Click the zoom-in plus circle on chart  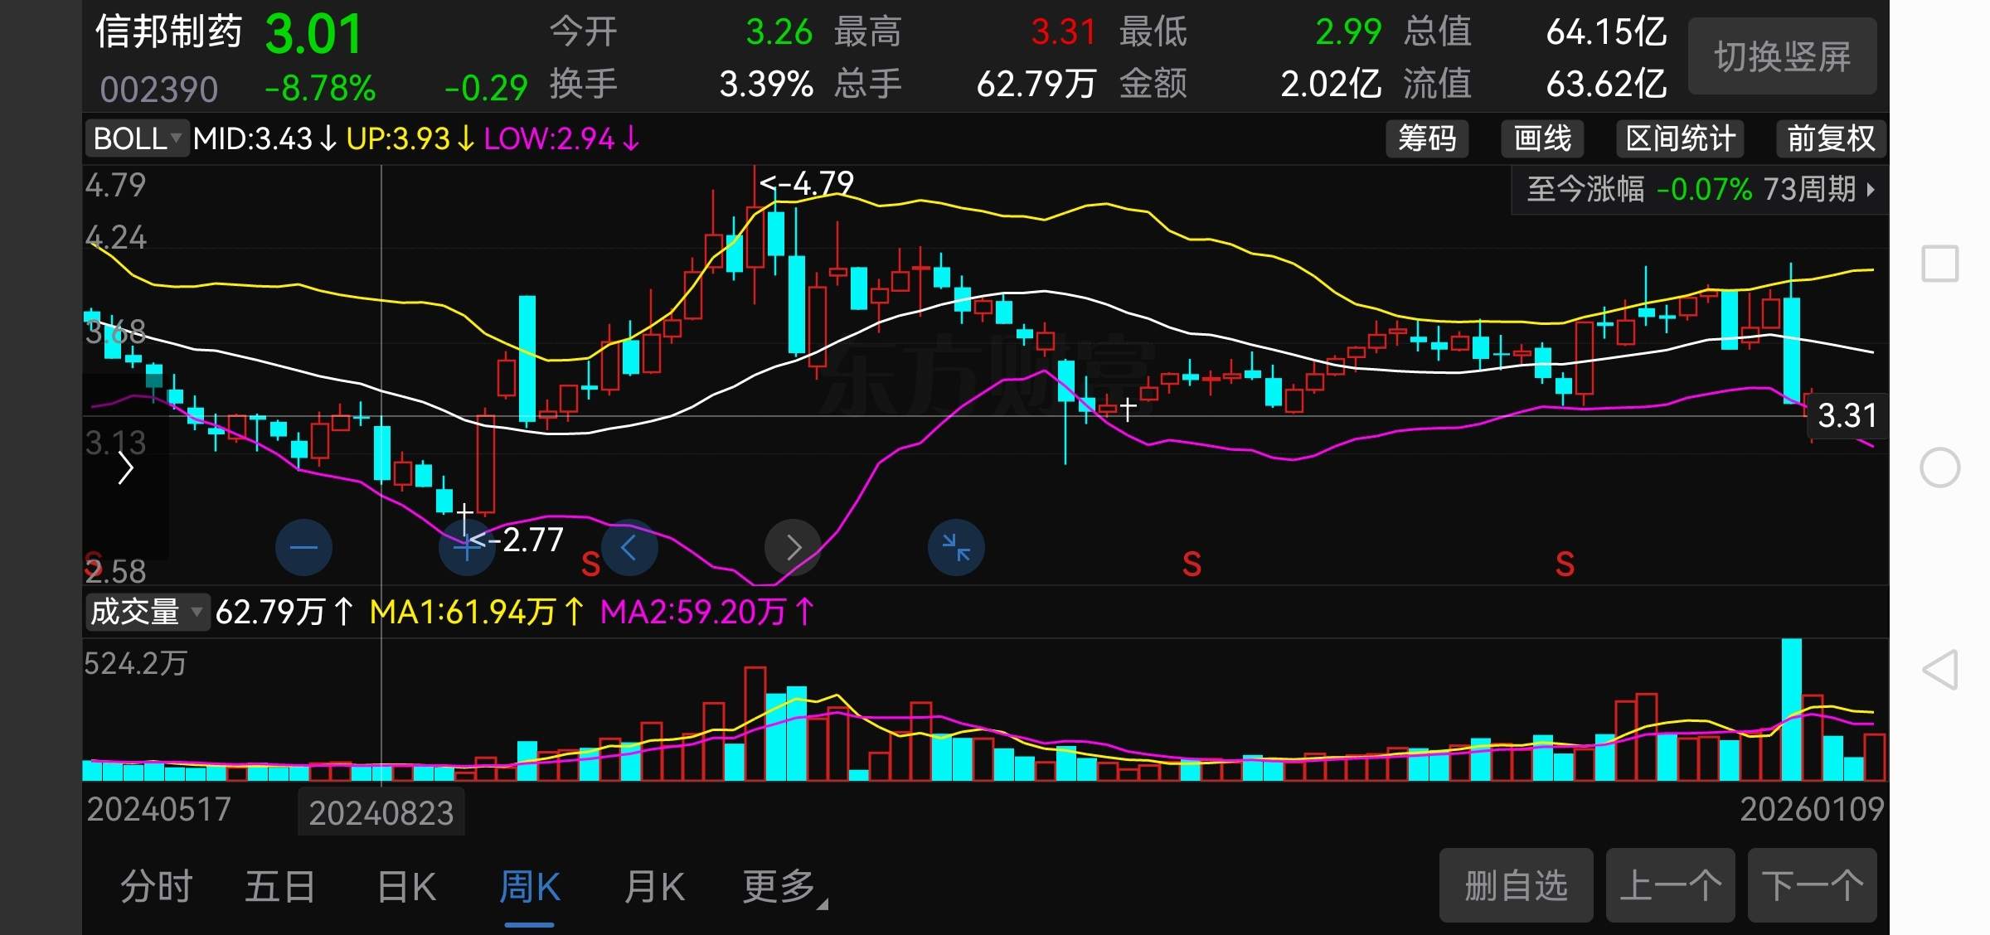coord(466,548)
